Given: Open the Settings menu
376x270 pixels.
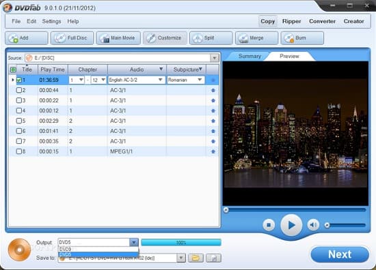Looking at the screenshot, I should click(51, 21).
